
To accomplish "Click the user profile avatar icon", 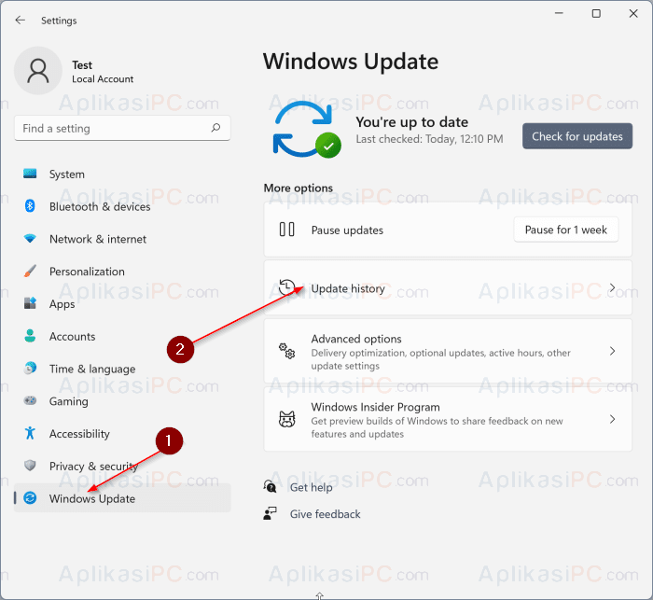I will [38, 70].
